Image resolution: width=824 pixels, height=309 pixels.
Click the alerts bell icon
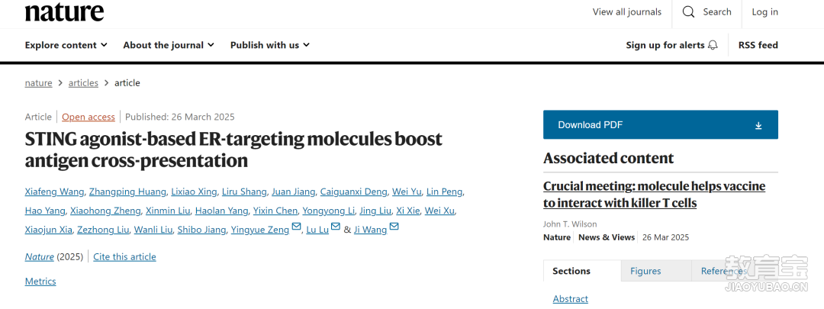[713, 45]
